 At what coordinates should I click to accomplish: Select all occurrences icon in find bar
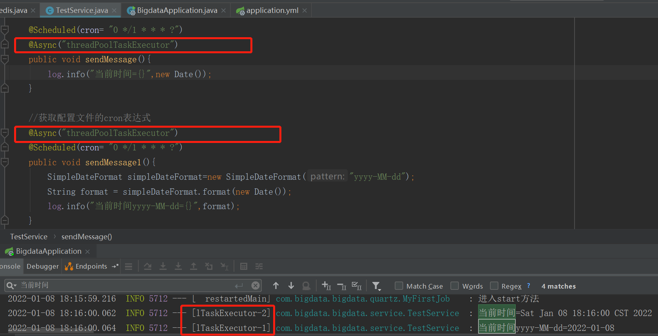(x=357, y=286)
